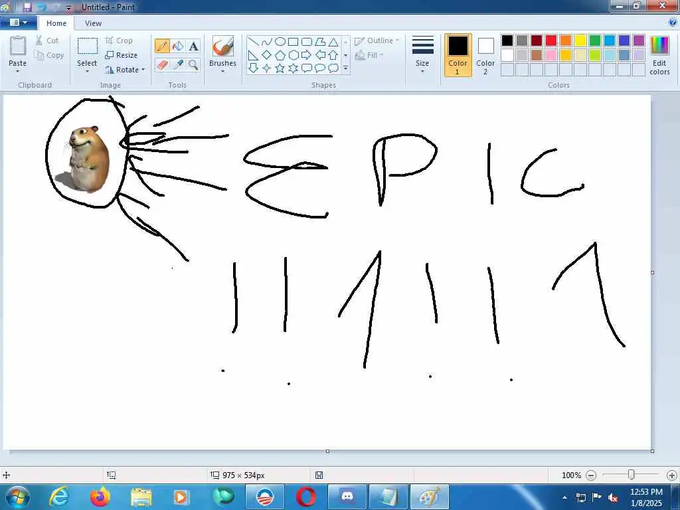680x510 pixels.
Task: Launch Firefox from the taskbar
Action: [x=100, y=497]
